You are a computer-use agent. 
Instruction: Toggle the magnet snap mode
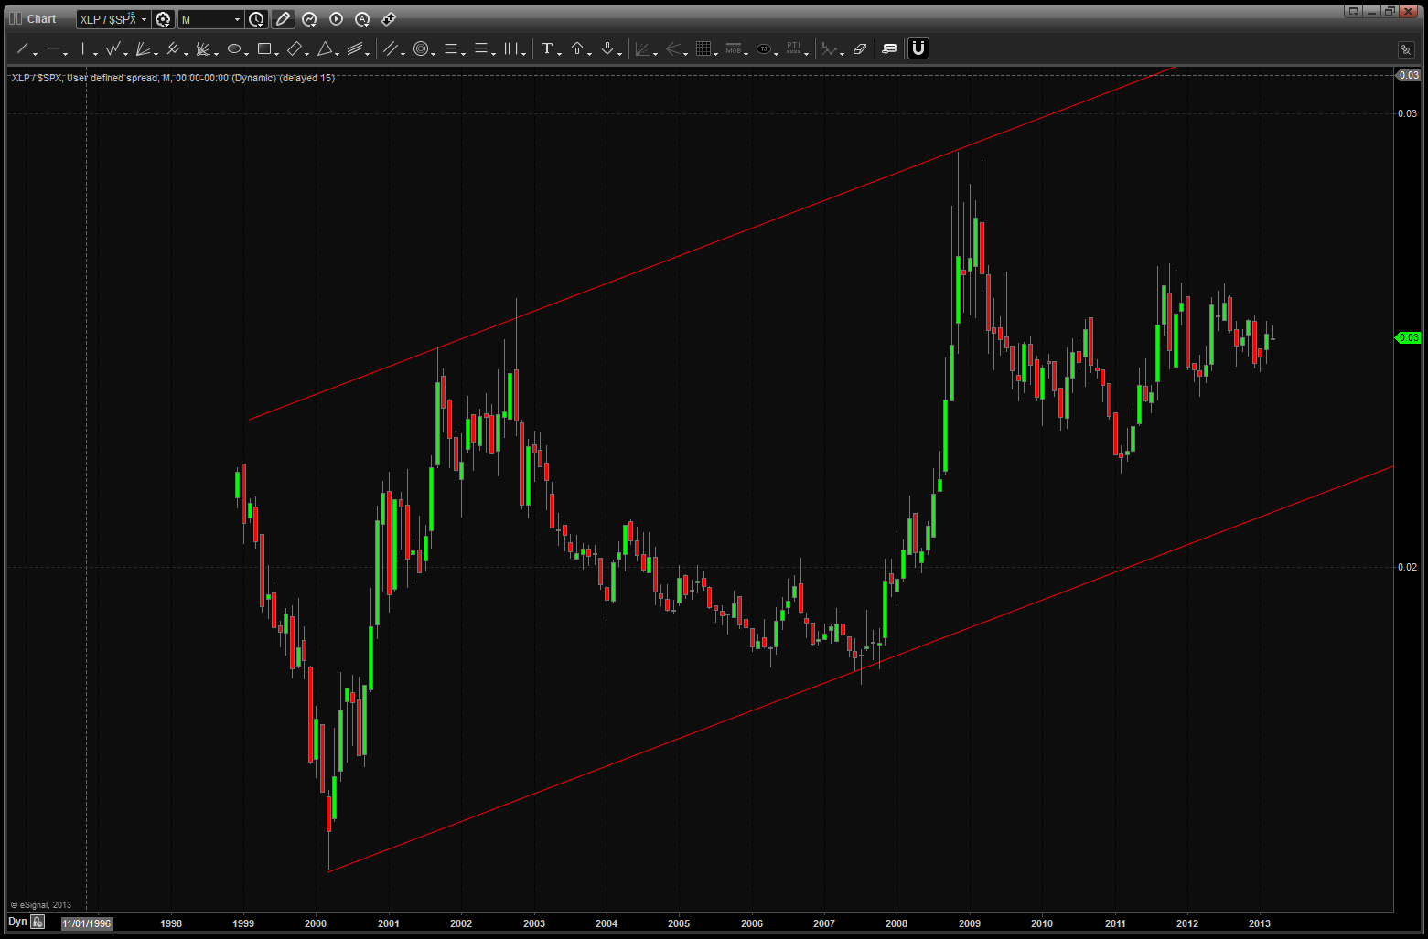click(x=918, y=49)
